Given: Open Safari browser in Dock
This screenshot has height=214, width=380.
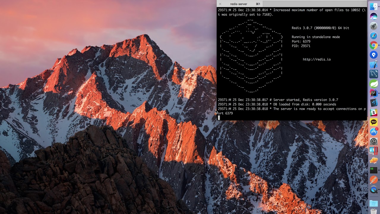Looking at the screenshot, I should click(x=374, y=36).
